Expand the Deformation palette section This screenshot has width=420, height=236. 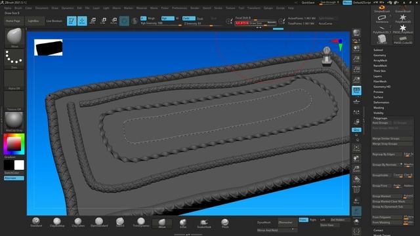(x=381, y=102)
